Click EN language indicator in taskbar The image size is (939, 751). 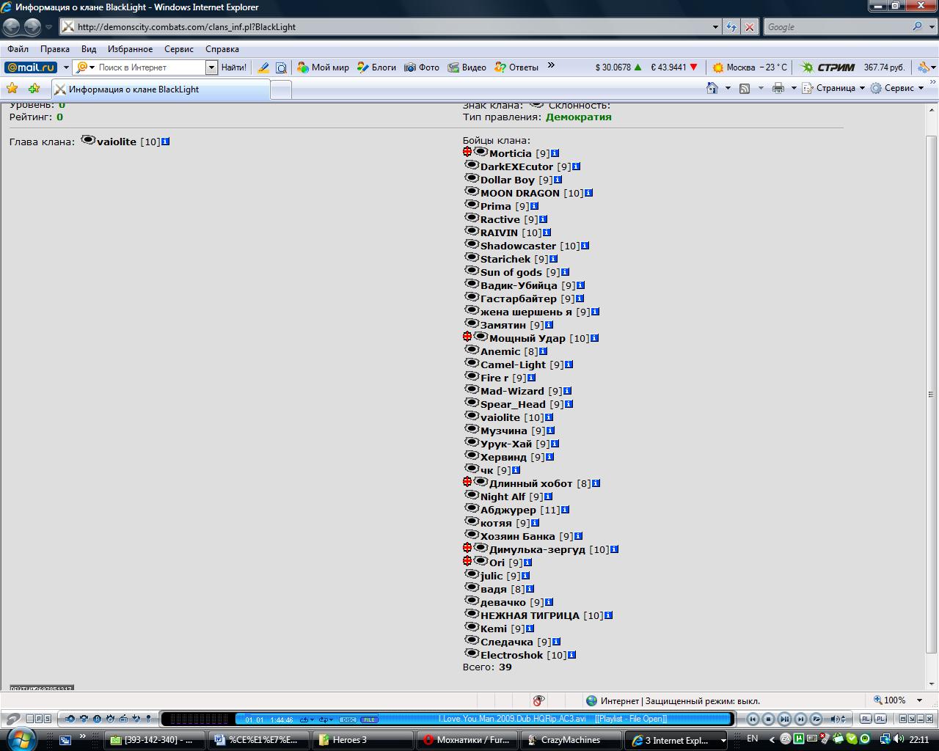(752, 739)
